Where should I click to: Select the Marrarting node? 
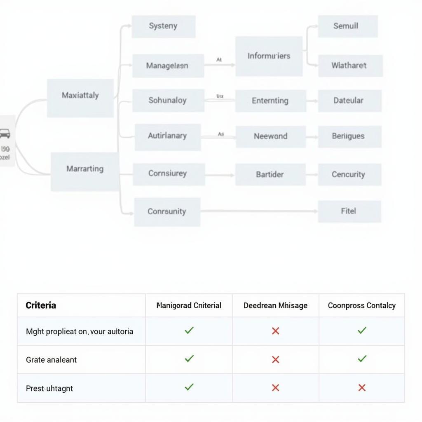pos(85,171)
